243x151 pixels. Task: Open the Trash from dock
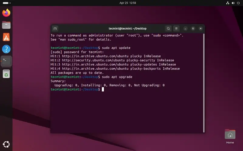[x=6, y=74]
